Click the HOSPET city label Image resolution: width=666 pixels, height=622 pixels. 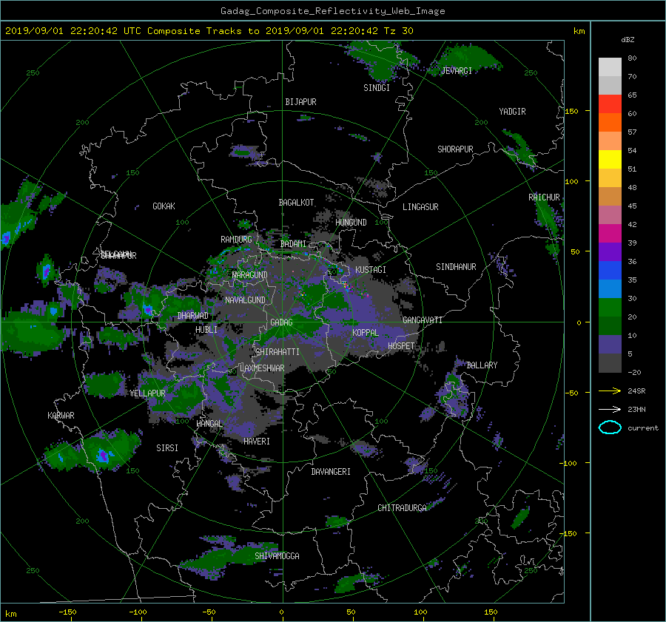401,346
